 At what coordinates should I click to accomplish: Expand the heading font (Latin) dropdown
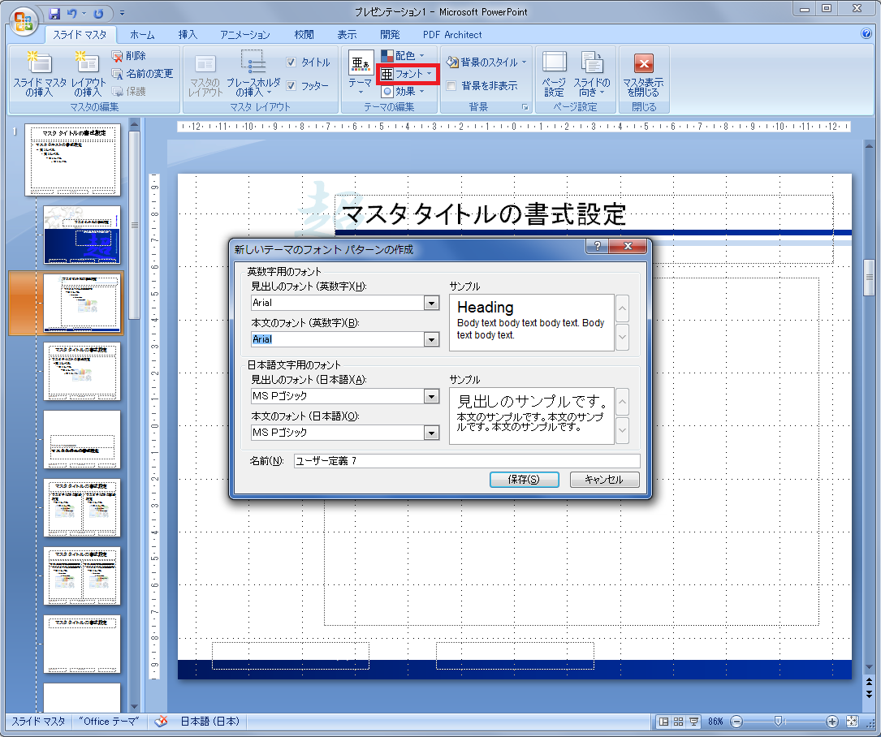tap(432, 303)
